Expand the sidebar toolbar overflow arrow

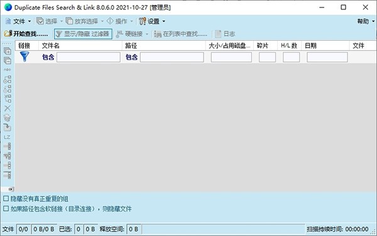[x=10, y=189]
